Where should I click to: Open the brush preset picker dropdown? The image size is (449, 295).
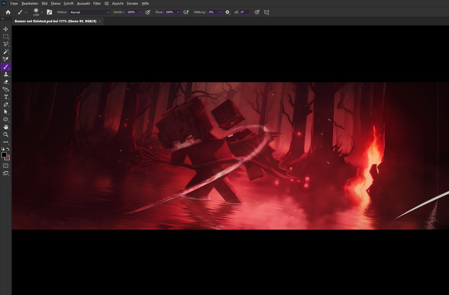42,12
